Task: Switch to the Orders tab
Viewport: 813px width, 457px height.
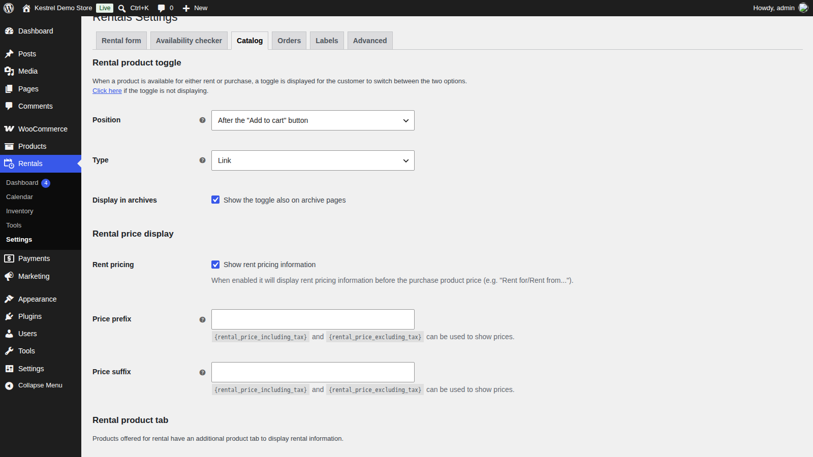Action: click(x=289, y=41)
